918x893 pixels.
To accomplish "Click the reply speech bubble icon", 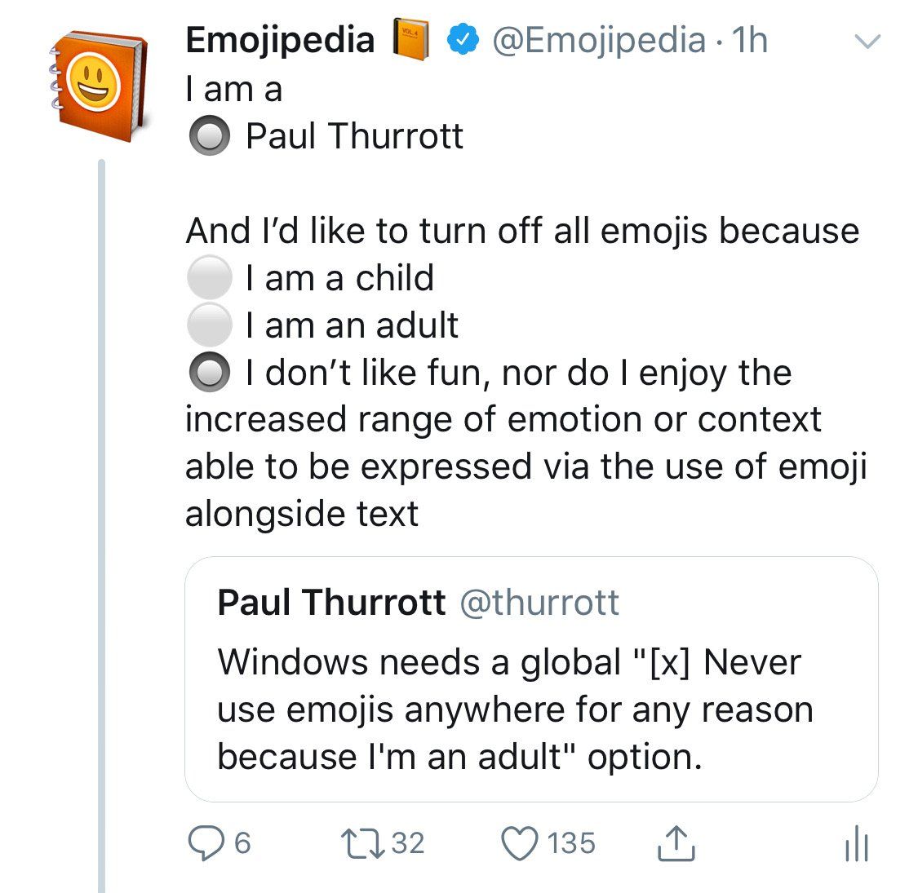I will [202, 843].
